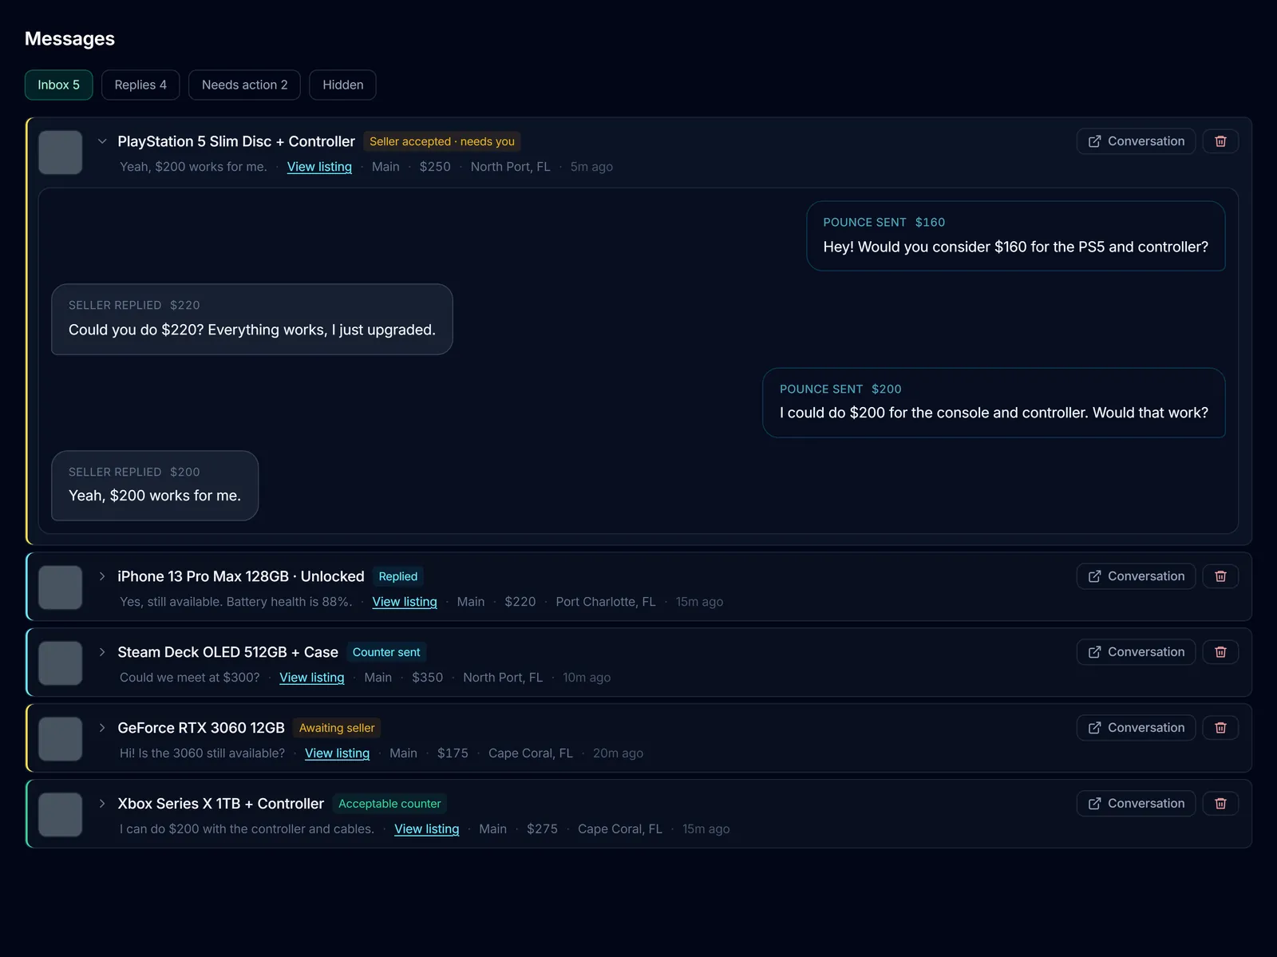Click the 'Steam Deck OLED 512GB + Case' title
Viewport: 1277px width, 957px height.
pyautogui.click(x=228, y=652)
